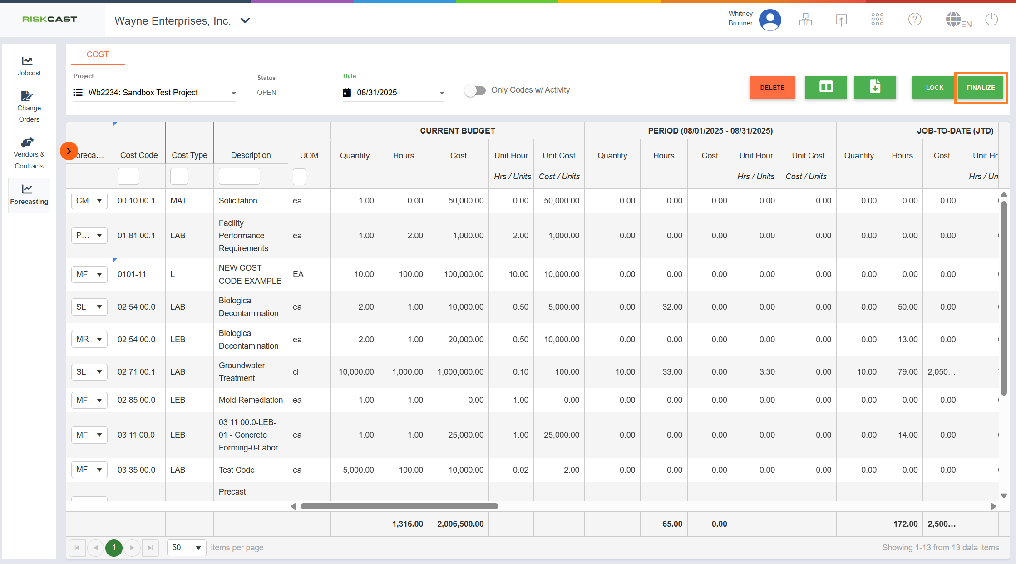
Task: Switch to the Forecasting sidebar item
Action: [29, 195]
